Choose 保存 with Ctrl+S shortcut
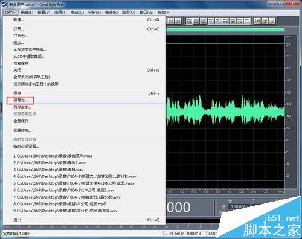The image size is (302, 239). coord(85,94)
